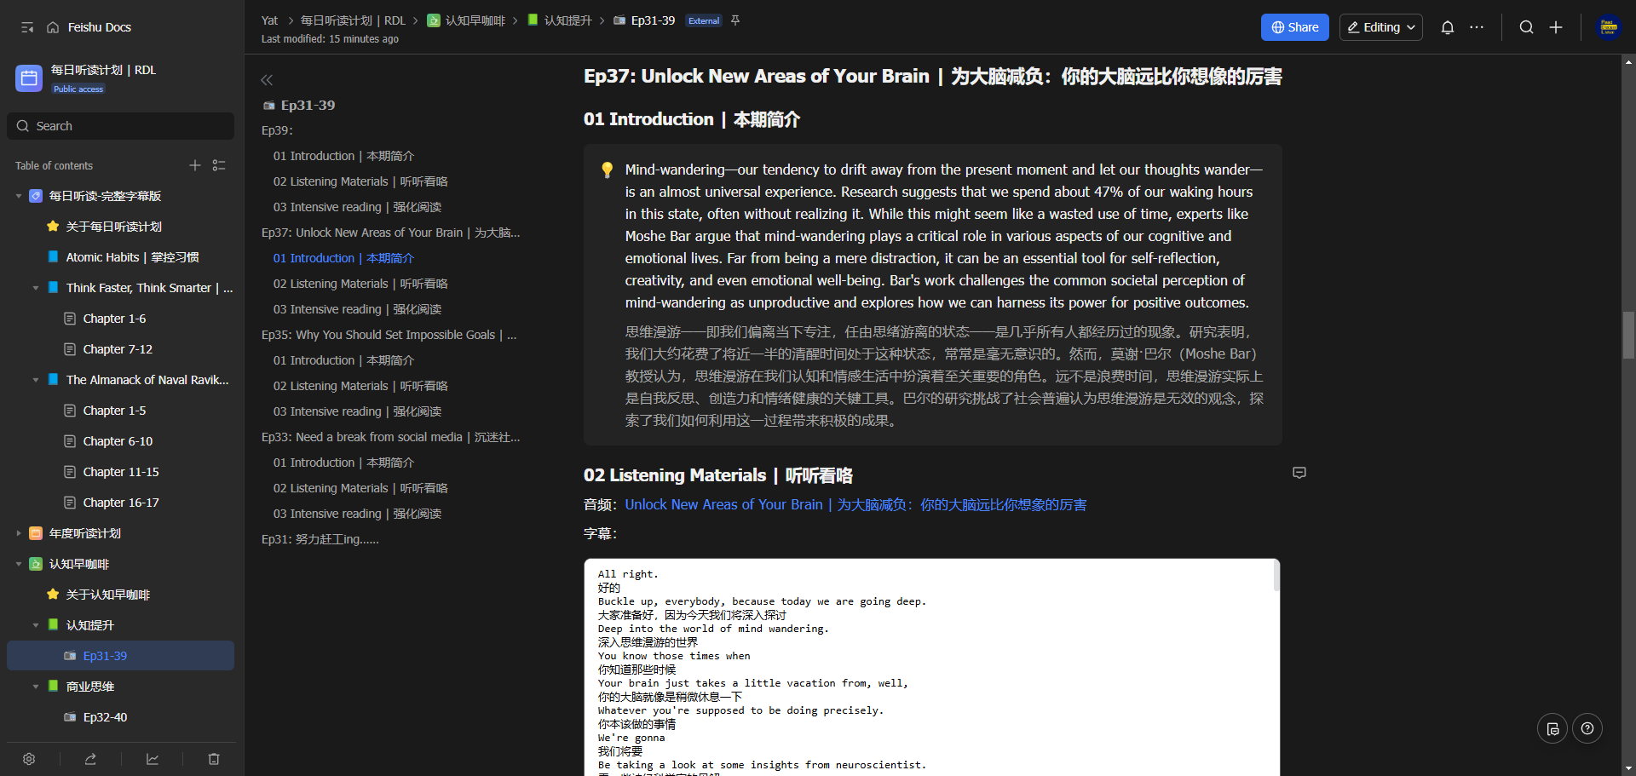The image size is (1636, 776).
Task: Expand the 年度听读计划 tree node
Action: (x=19, y=533)
